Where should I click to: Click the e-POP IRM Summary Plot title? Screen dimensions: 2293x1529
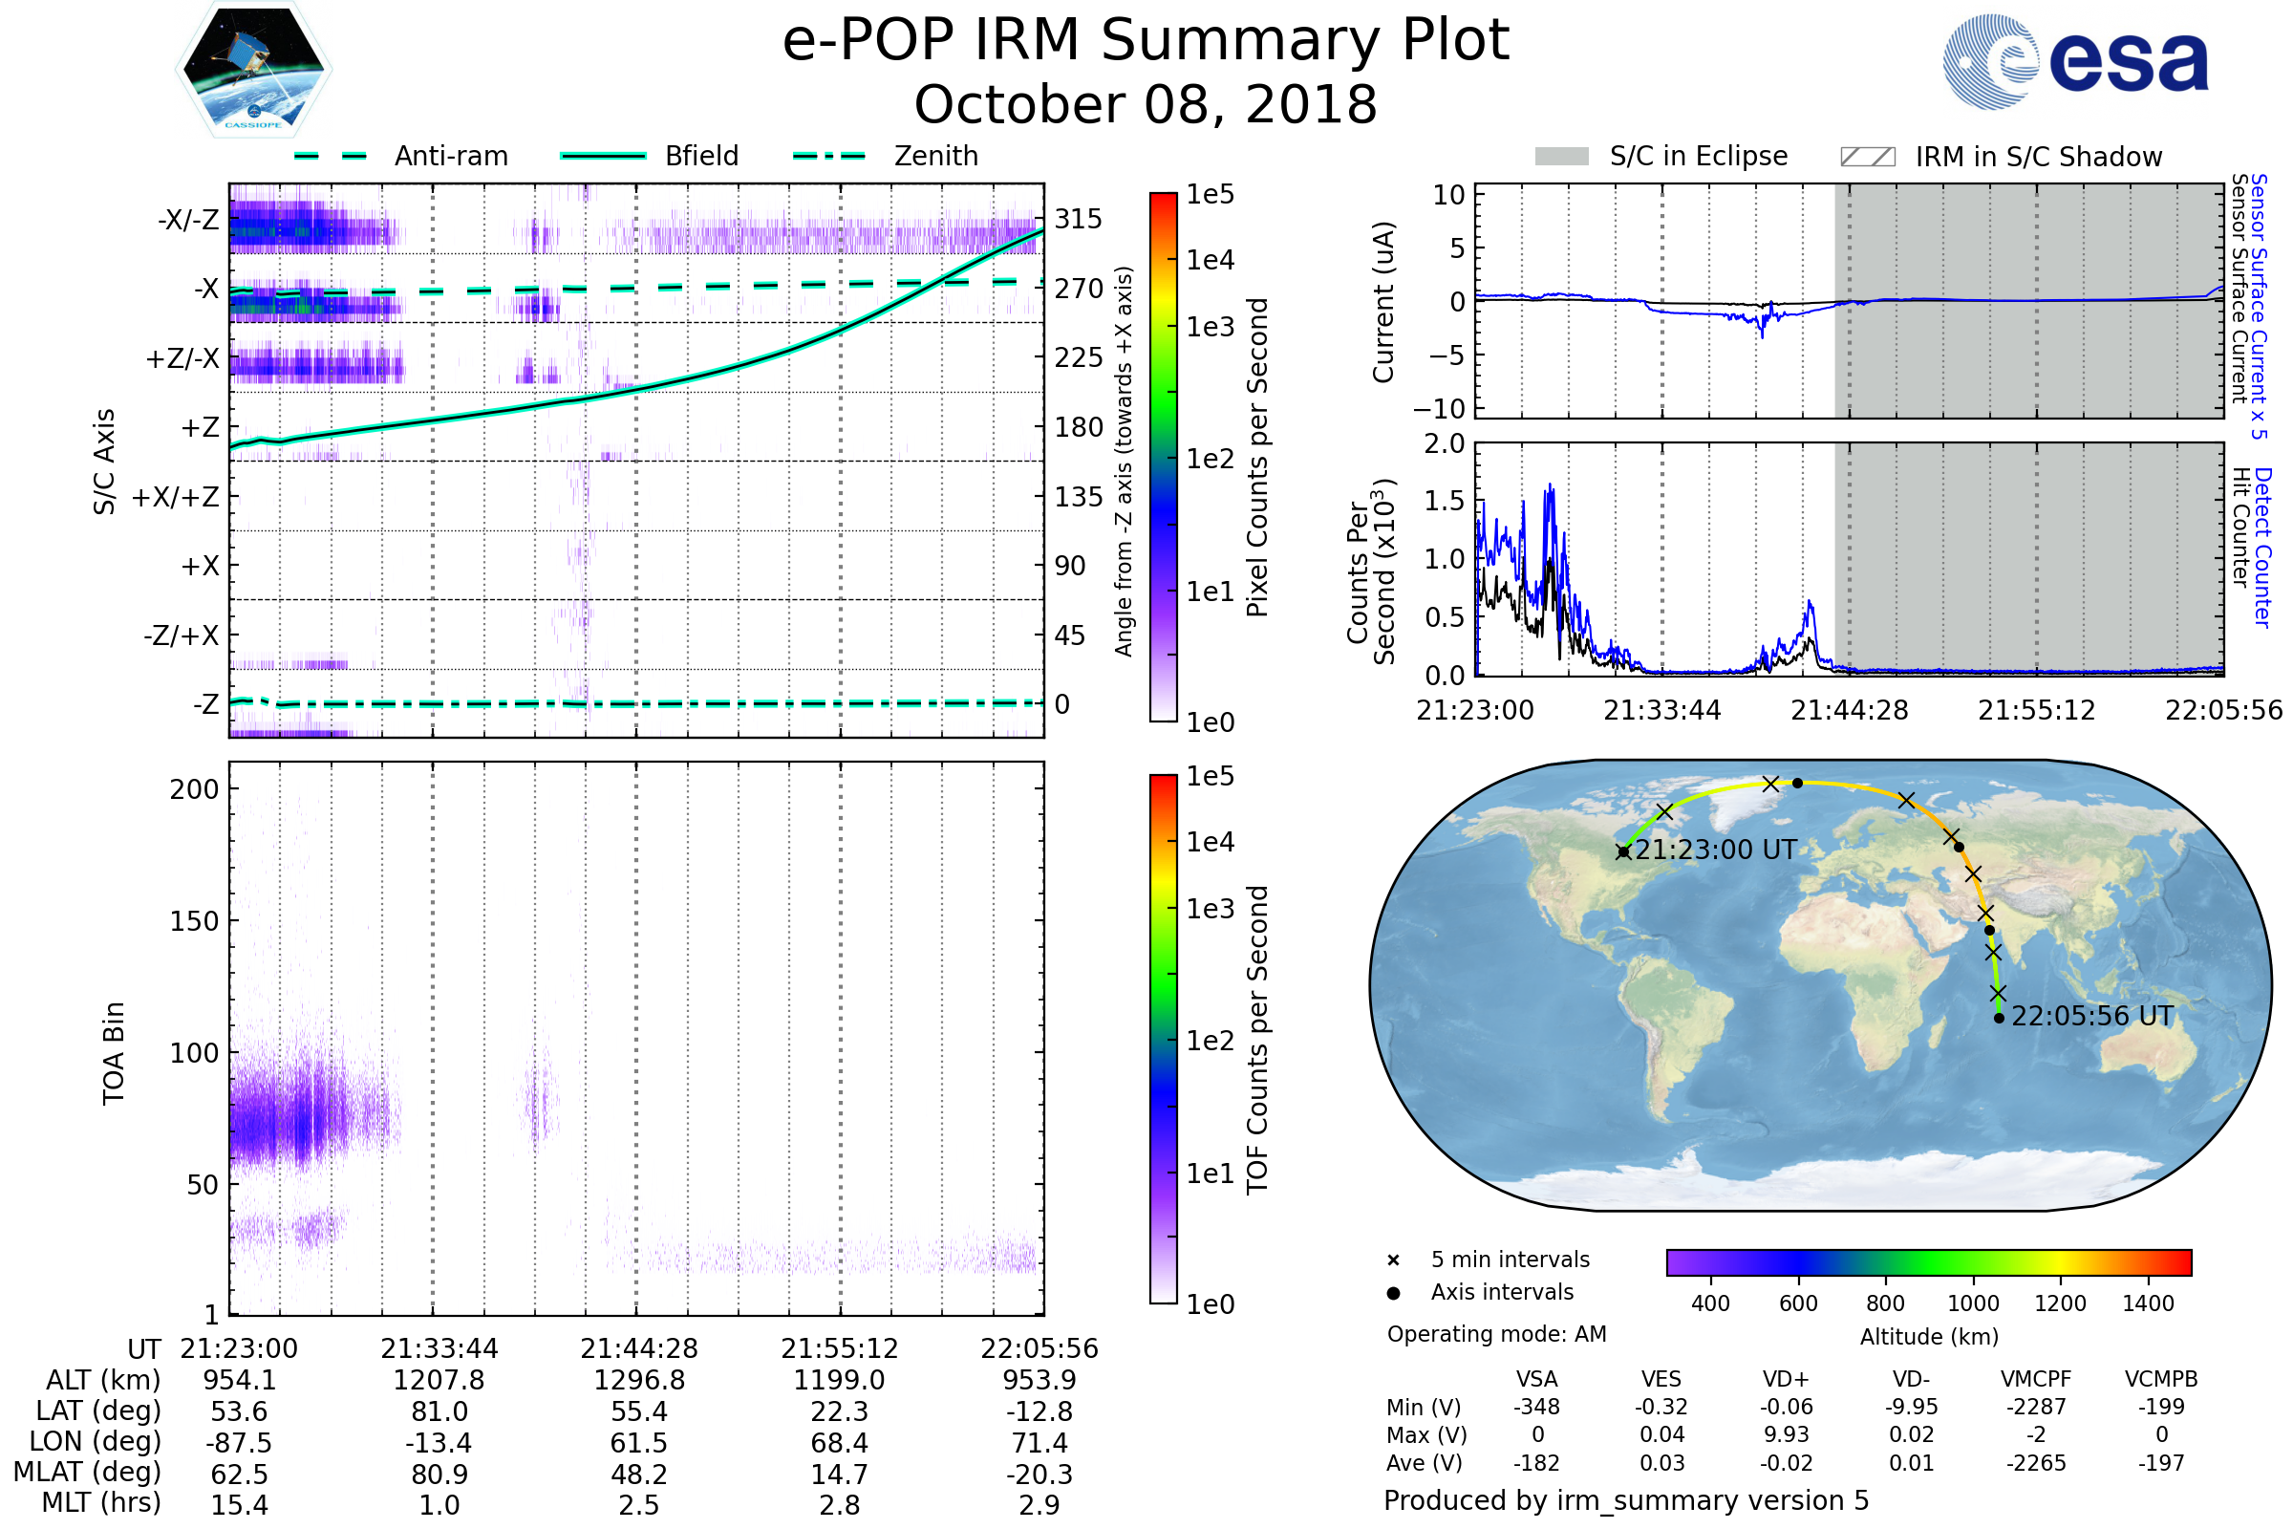(1146, 41)
